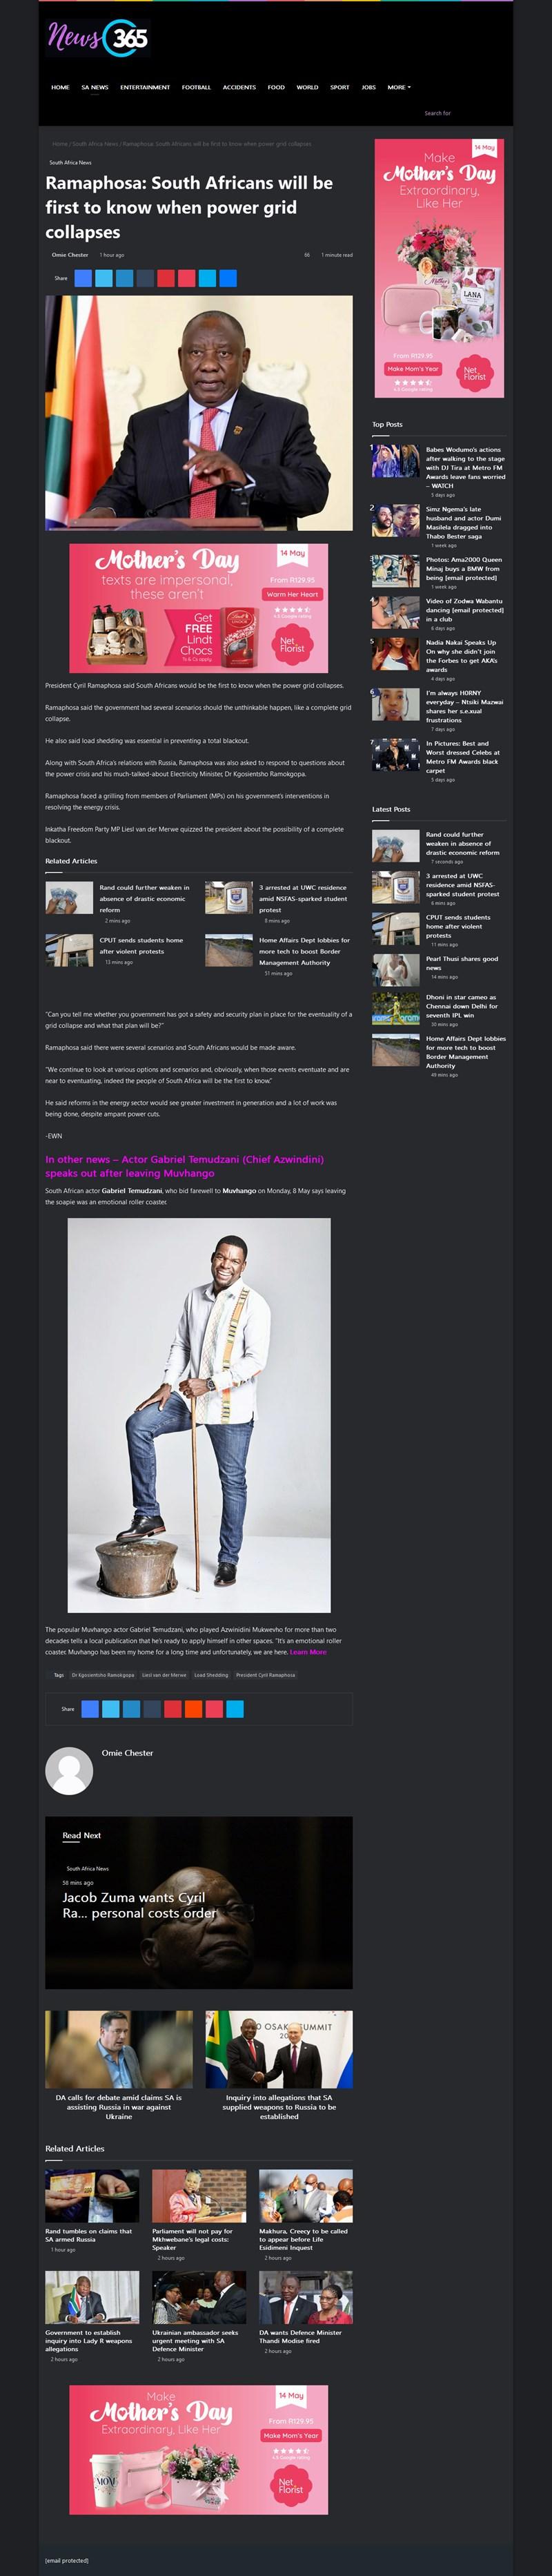This screenshot has height=2576, width=552.
Task: Click the dark navy share square below the article tags
Action: click(153, 1709)
